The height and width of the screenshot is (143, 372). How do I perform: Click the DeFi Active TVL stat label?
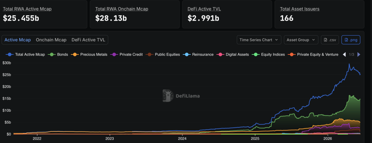click(x=204, y=9)
